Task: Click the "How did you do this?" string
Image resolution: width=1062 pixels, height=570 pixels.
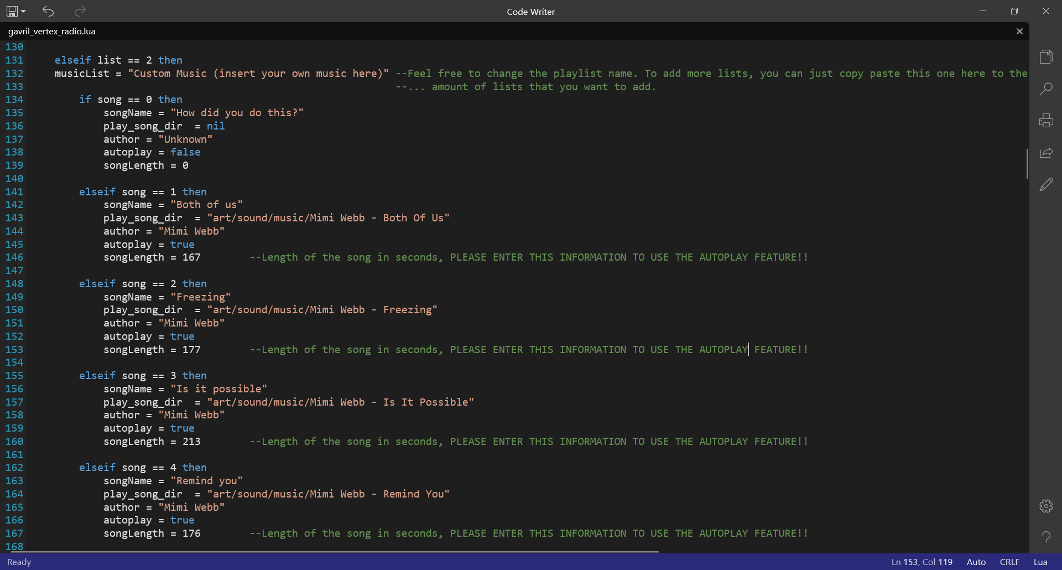Action: click(237, 113)
